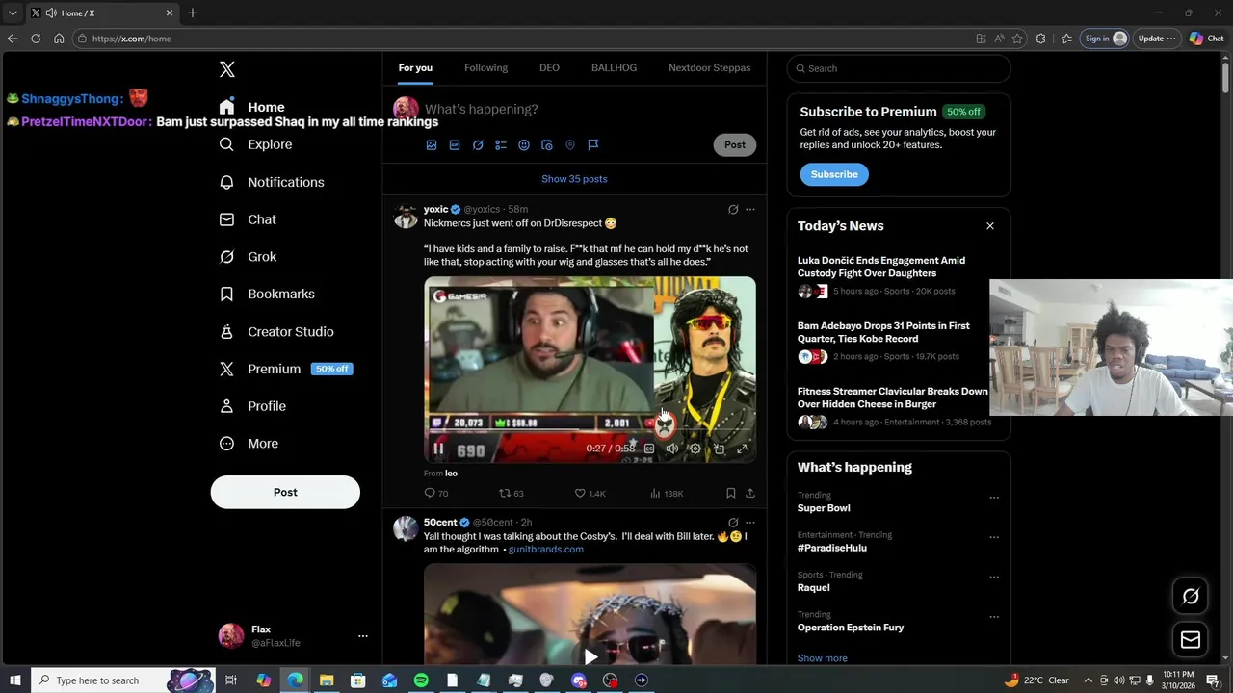Open the floating messages envelope button
Viewport: 1233px width, 693px height.
(1191, 640)
